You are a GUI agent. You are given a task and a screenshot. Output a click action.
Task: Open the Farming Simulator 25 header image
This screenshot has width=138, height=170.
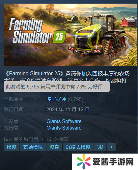tap(70, 35)
